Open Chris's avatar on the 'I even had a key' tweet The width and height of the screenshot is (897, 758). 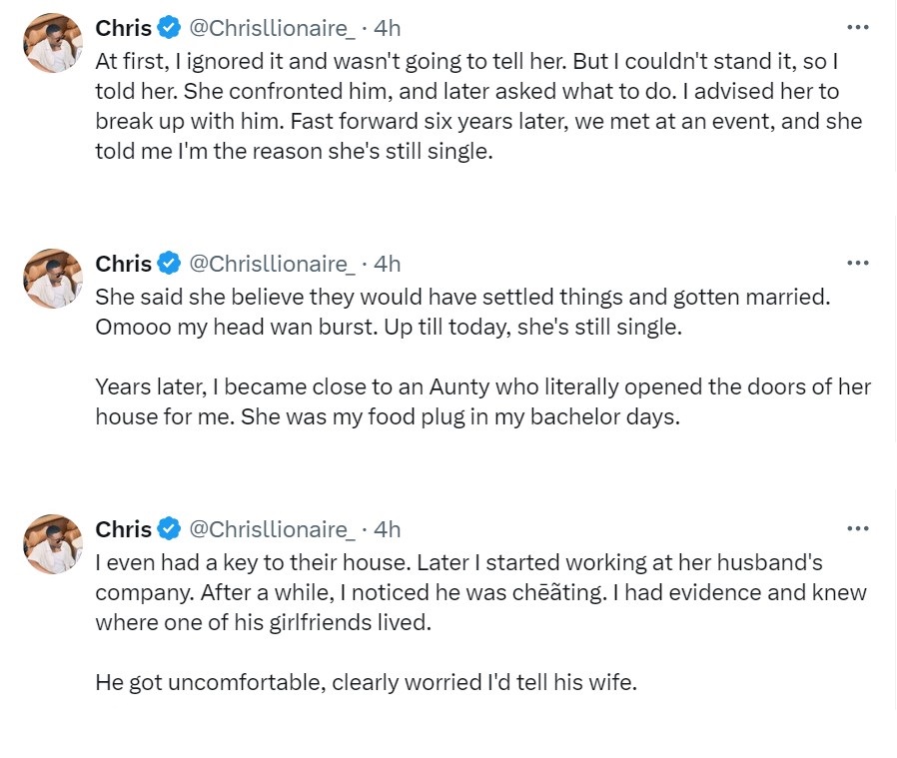pos(53,544)
